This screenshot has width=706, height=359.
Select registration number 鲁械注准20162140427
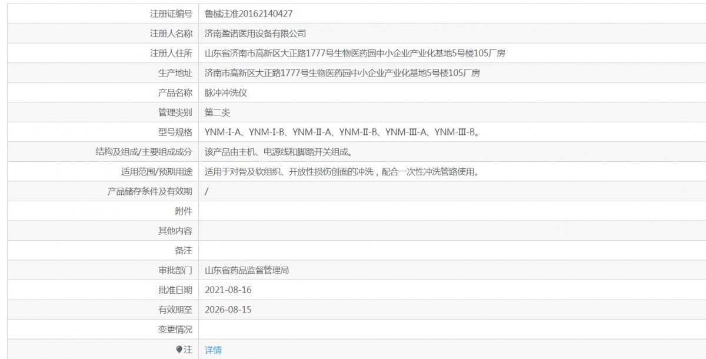pyautogui.click(x=249, y=14)
